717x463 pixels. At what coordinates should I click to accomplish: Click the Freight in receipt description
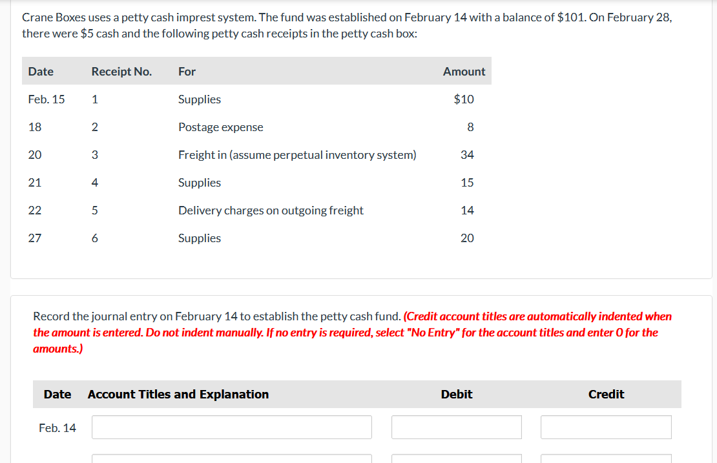[x=297, y=155]
